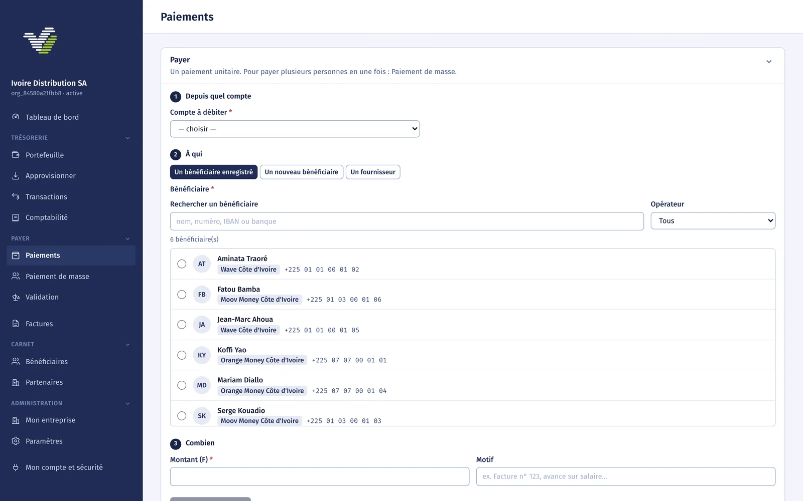Click the Transactions arrows icon

[x=16, y=197]
